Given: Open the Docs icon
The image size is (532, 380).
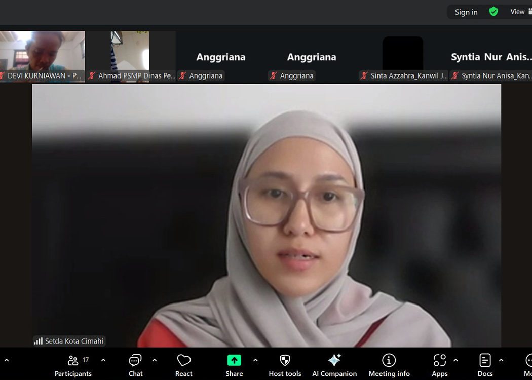Looking at the screenshot, I should click(485, 361).
